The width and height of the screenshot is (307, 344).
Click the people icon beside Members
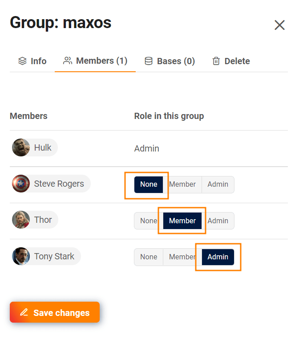[x=68, y=61]
